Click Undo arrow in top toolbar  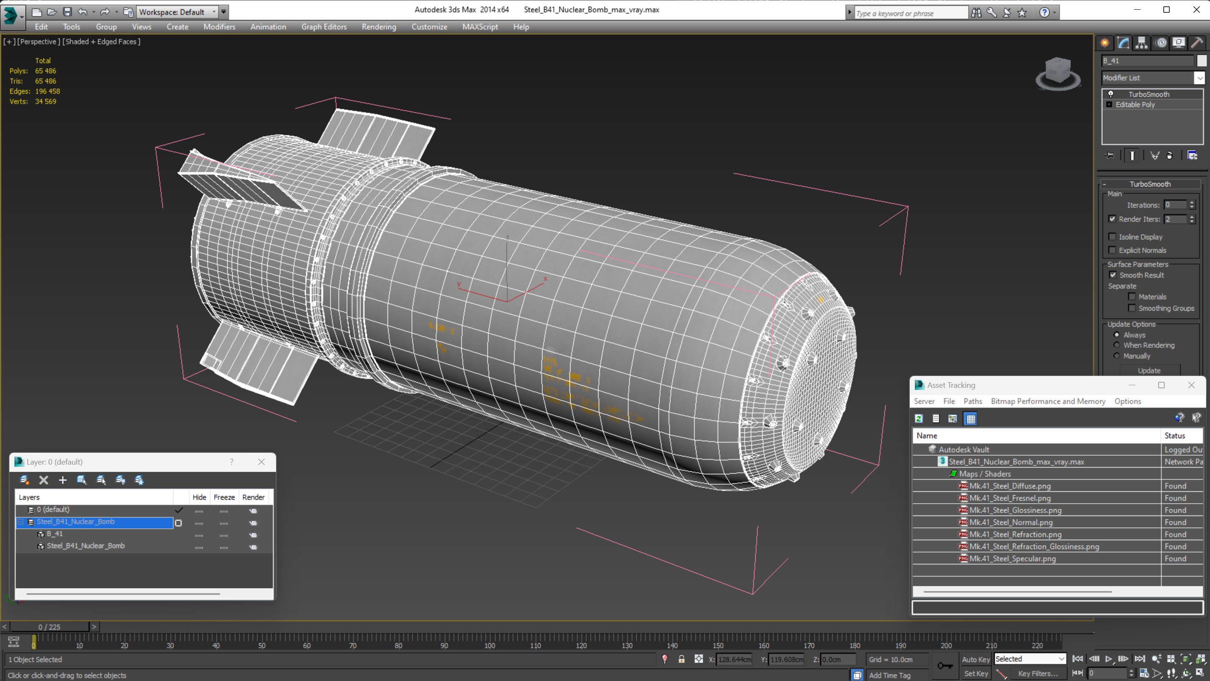point(82,12)
